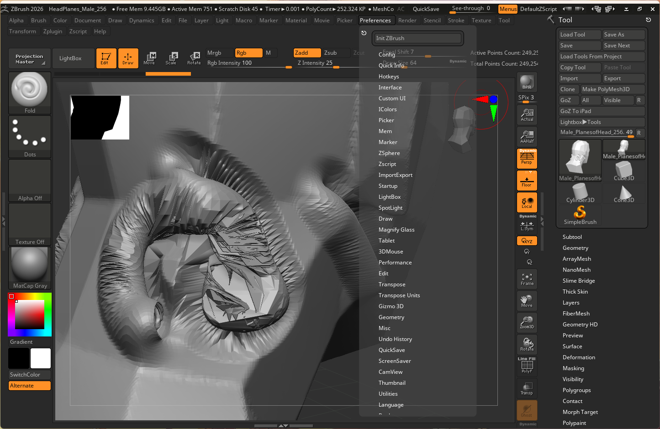Viewport: 660px width, 429px height.
Task: Toggle the Floor grid
Action: (x=527, y=181)
